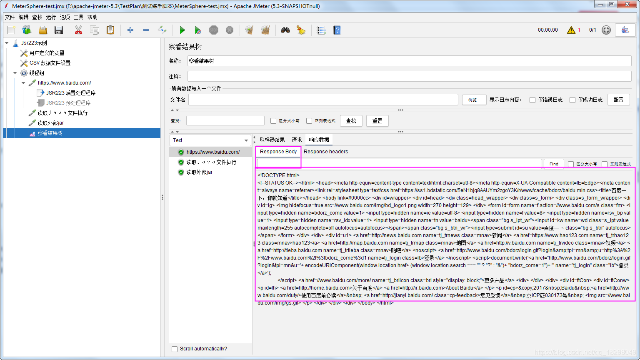Start test without pauses icon
Image resolution: width=640 pixels, height=360 pixels.
tap(198, 30)
